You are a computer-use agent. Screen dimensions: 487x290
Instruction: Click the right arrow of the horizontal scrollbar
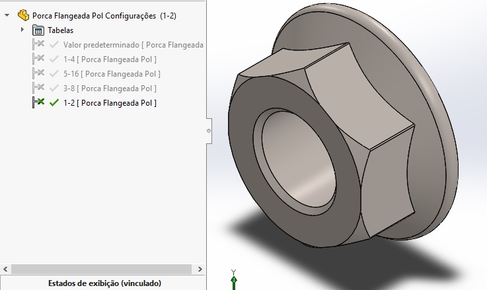click(200, 270)
